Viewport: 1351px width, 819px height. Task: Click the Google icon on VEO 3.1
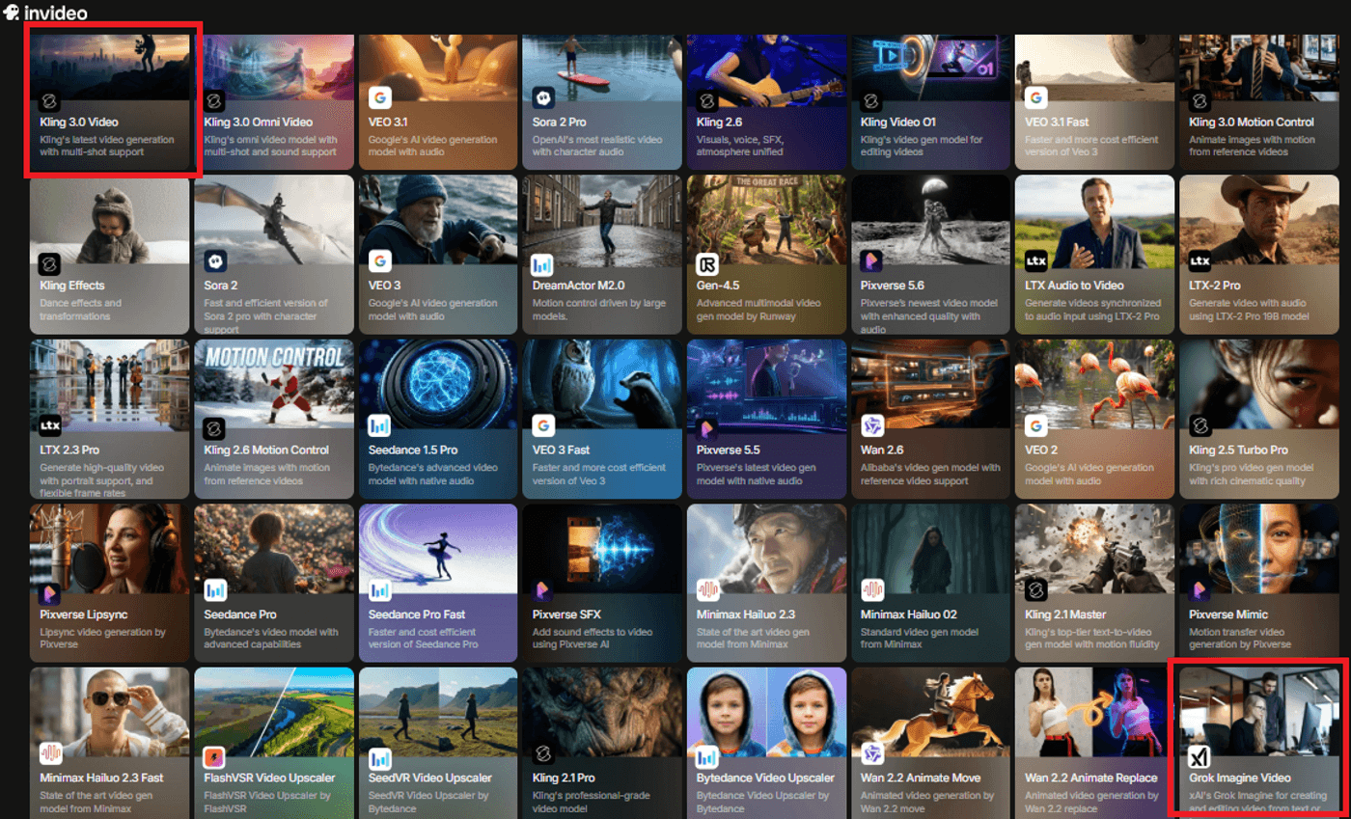[x=379, y=98]
